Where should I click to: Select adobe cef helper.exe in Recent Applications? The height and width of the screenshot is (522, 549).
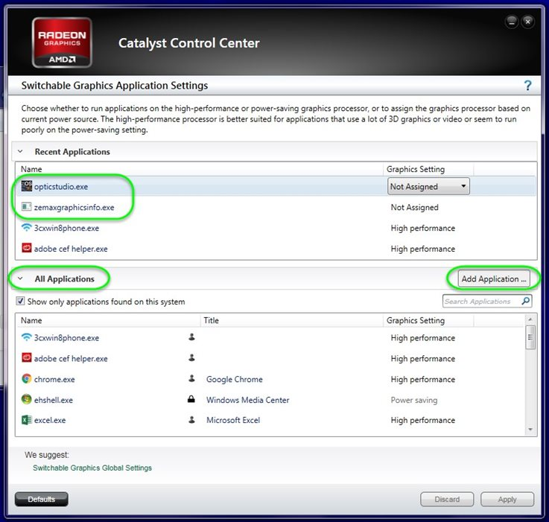coord(71,249)
